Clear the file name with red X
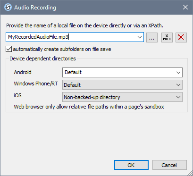193x176 pixels. coord(181,37)
